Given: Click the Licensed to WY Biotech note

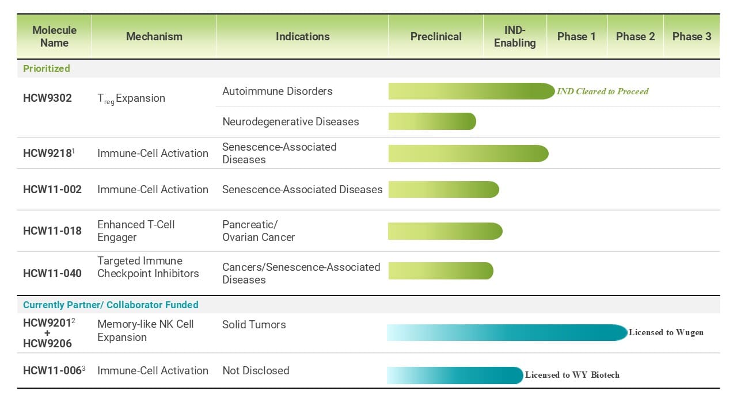Looking at the screenshot, I should coord(572,375).
